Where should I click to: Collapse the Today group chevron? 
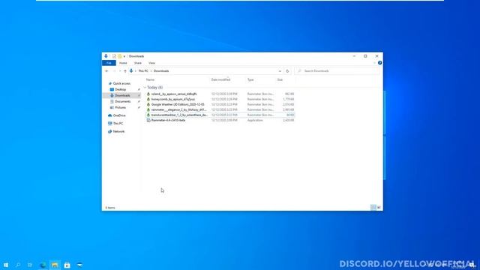tap(145, 88)
